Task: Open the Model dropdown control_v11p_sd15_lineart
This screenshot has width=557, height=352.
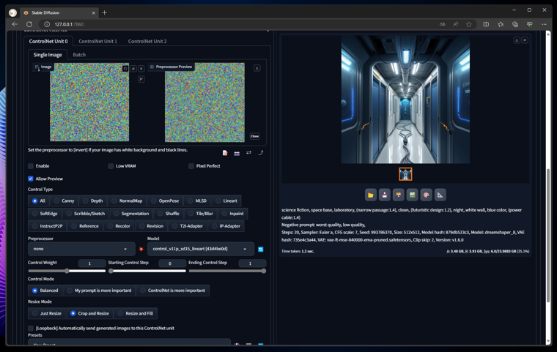Action: tap(201, 249)
